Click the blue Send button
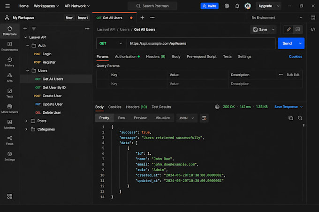The image size is (319, 212). pyautogui.click(x=287, y=44)
